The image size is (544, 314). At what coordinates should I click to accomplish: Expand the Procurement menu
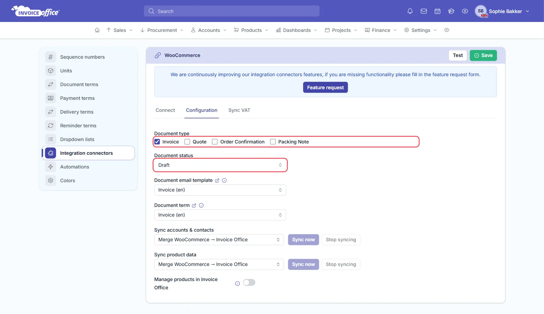(x=162, y=30)
